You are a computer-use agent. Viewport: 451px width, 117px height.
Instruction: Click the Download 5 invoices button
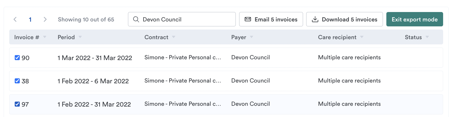click(344, 19)
